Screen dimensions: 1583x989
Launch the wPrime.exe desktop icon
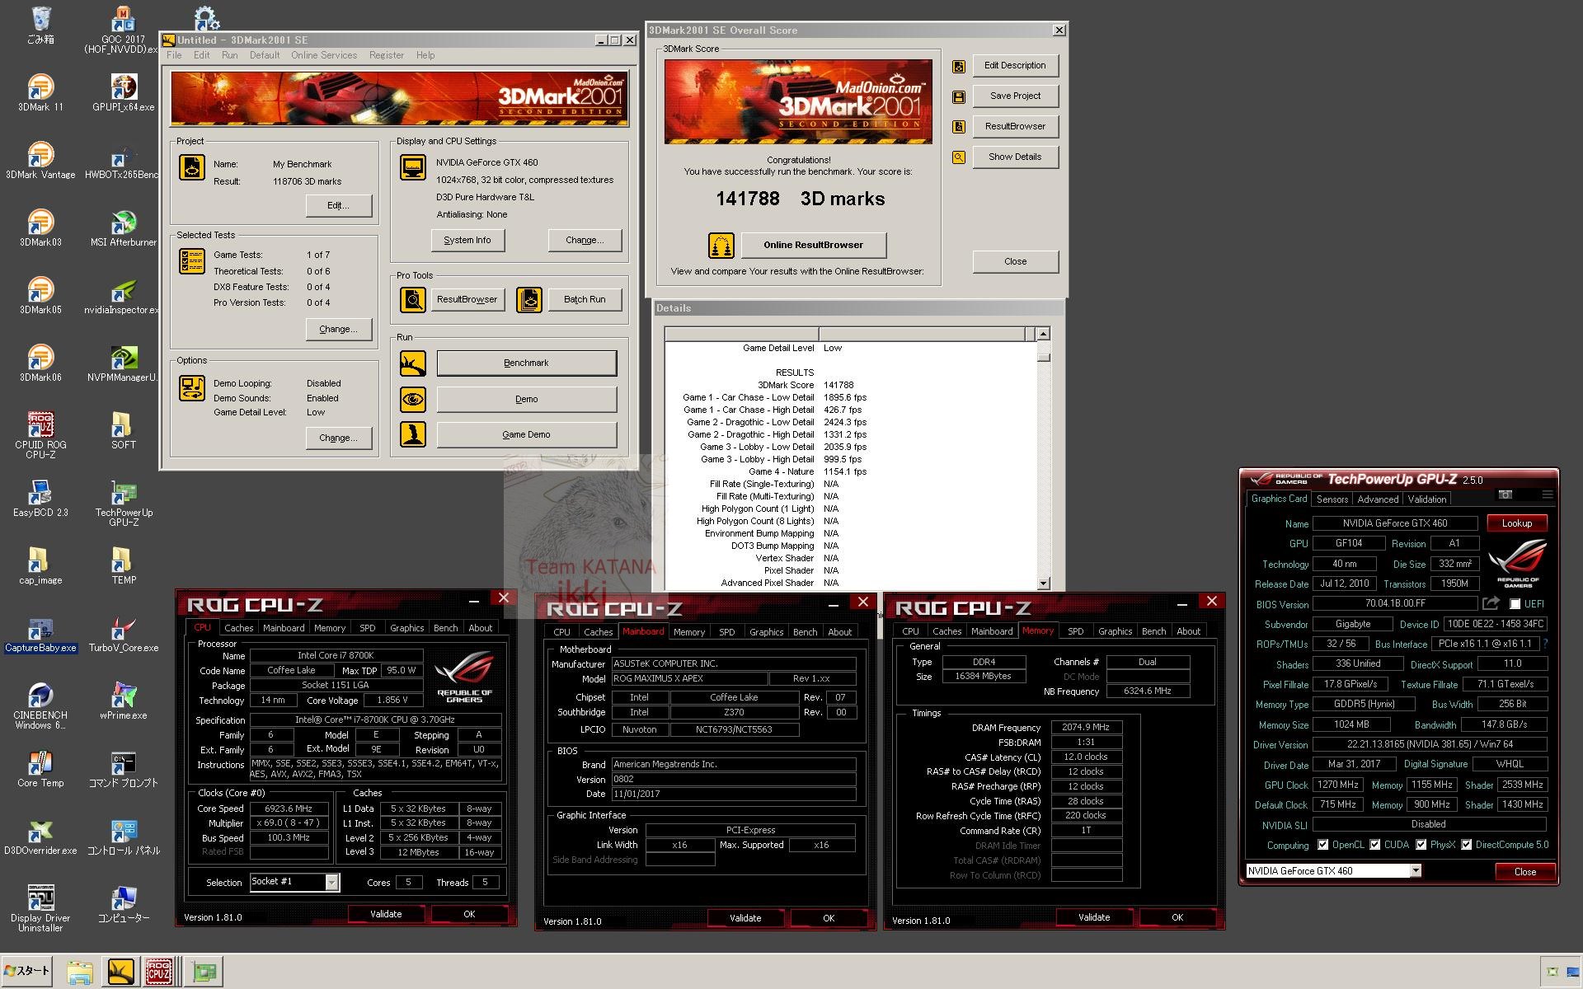click(x=124, y=701)
